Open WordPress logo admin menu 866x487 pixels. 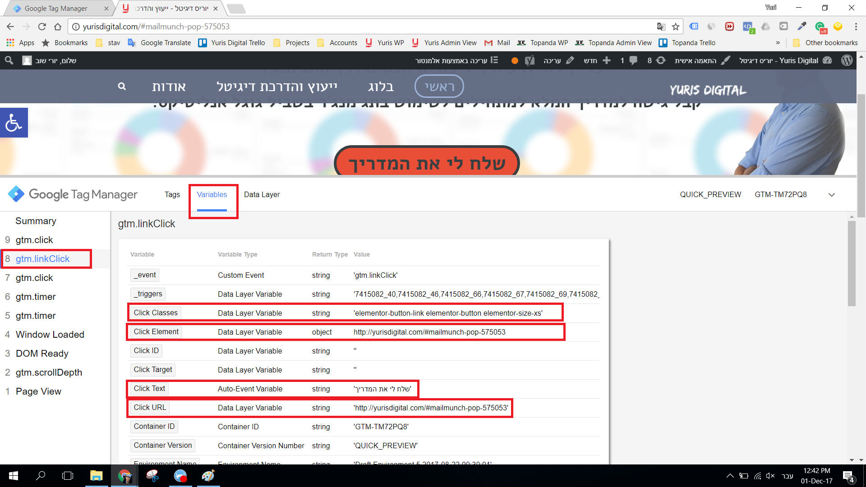pyautogui.click(x=847, y=60)
